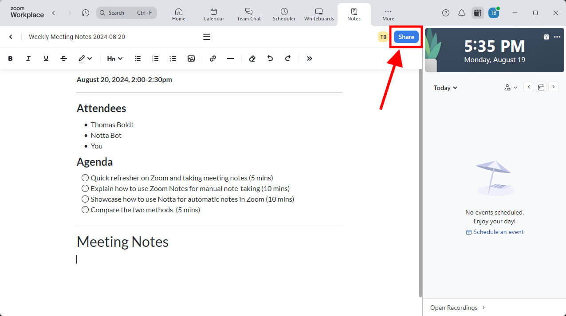
Task: Open the Calendar tab
Action: point(214,14)
